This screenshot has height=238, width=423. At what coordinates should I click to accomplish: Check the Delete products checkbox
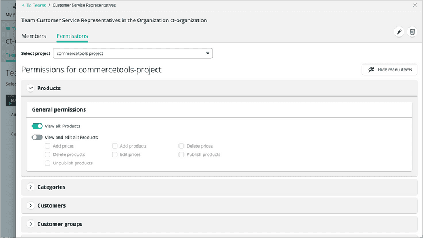(48, 154)
